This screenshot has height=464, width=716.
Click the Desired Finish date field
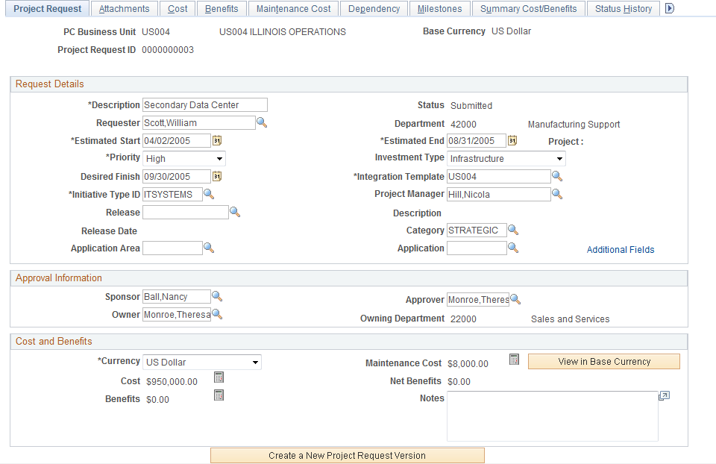[177, 176]
